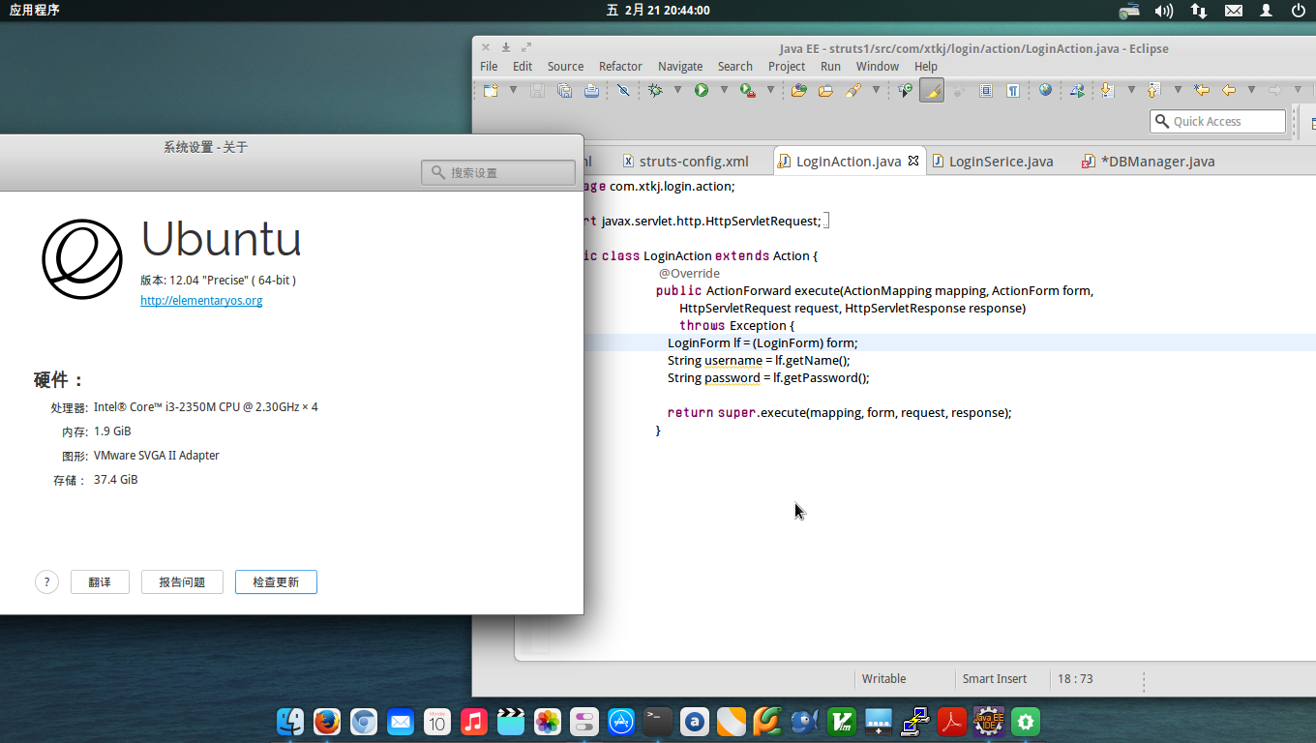Open the elementaryos.org link
Viewport: 1316px width, 743px height.
pyautogui.click(x=201, y=300)
